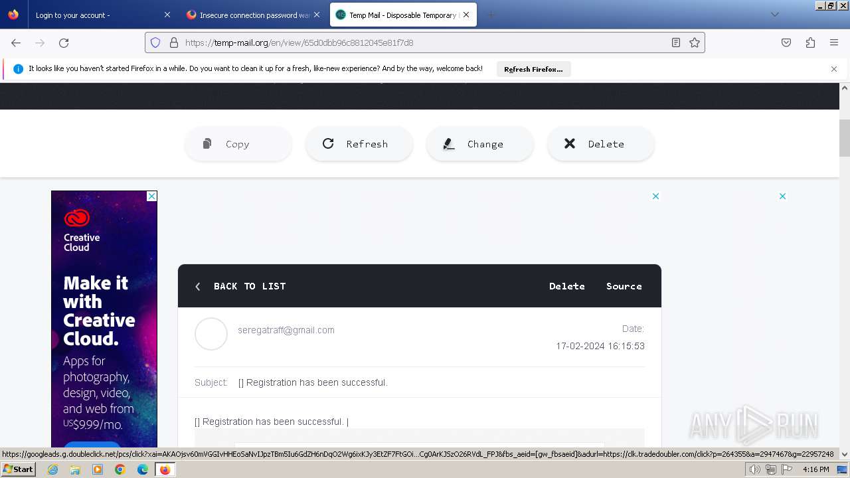This screenshot has height=478, width=850.
Task: Close the Creative Cloud ad via AdChoices icon
Action: 151,196
